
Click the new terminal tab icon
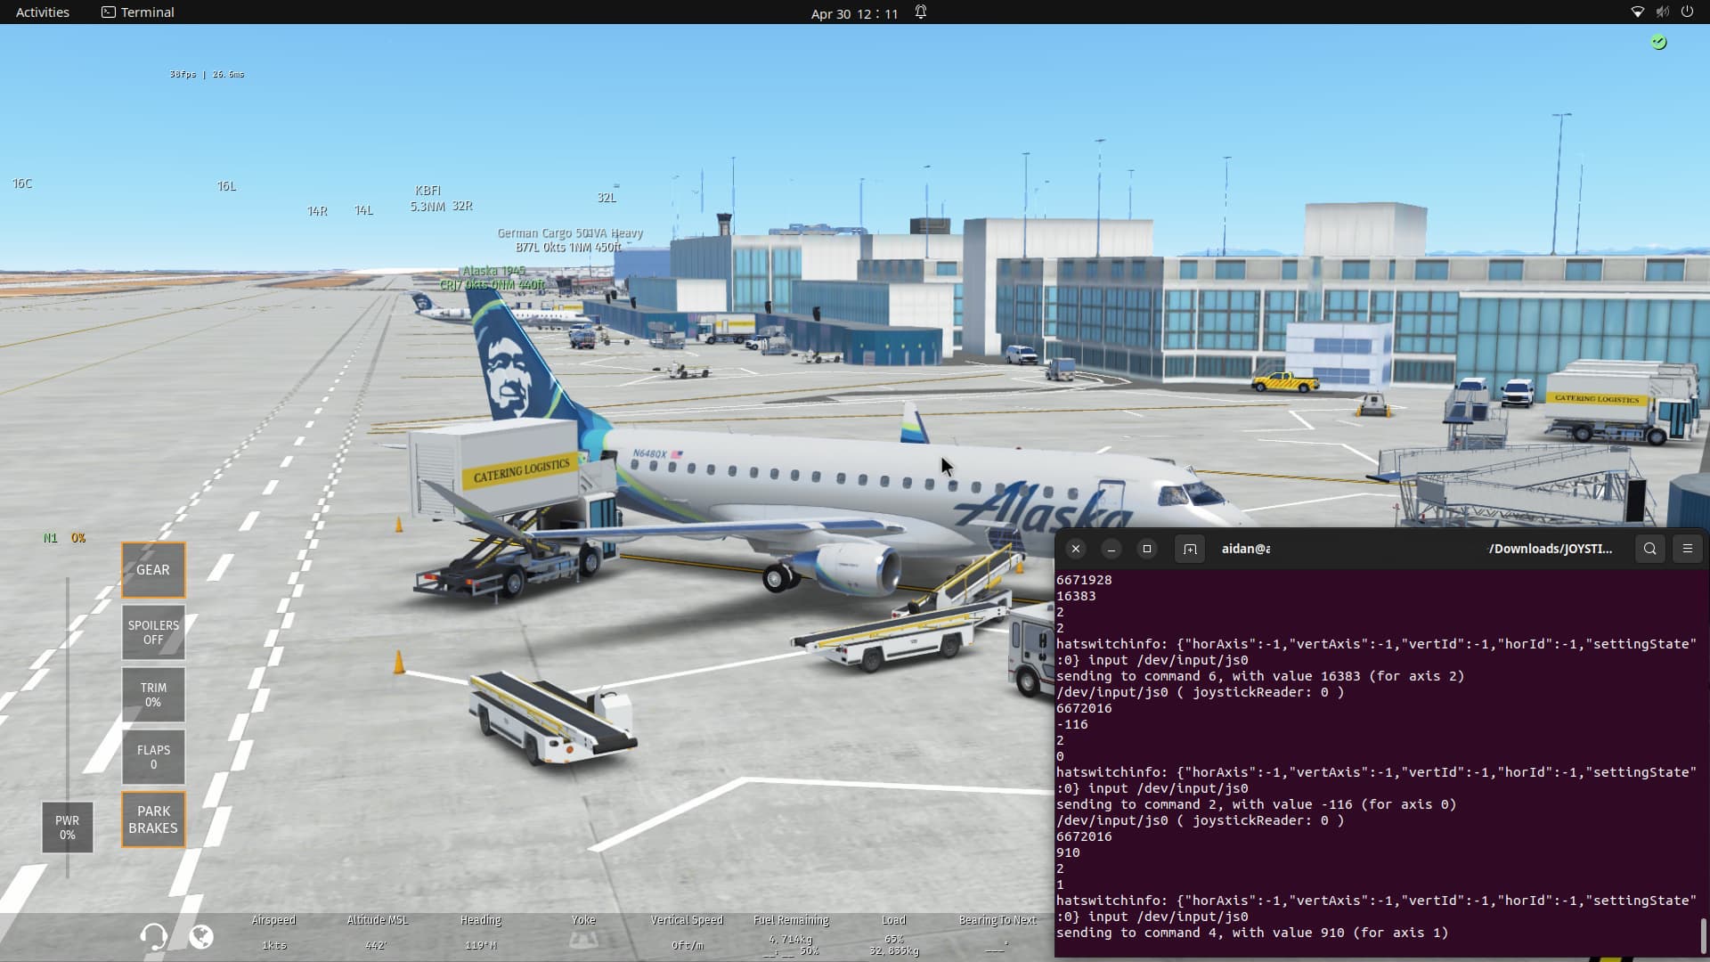(1189, 549)
